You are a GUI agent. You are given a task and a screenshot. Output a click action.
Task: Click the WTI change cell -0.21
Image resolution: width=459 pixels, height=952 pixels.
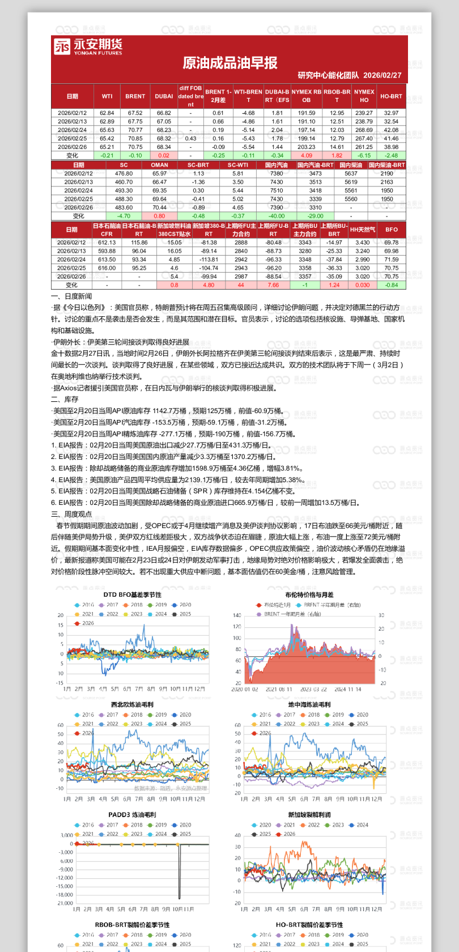pyautogui.click(x=107, y=155)
